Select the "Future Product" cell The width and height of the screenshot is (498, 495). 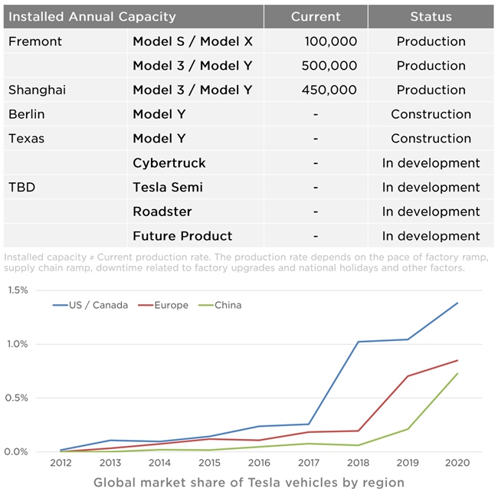pos(182,236)
